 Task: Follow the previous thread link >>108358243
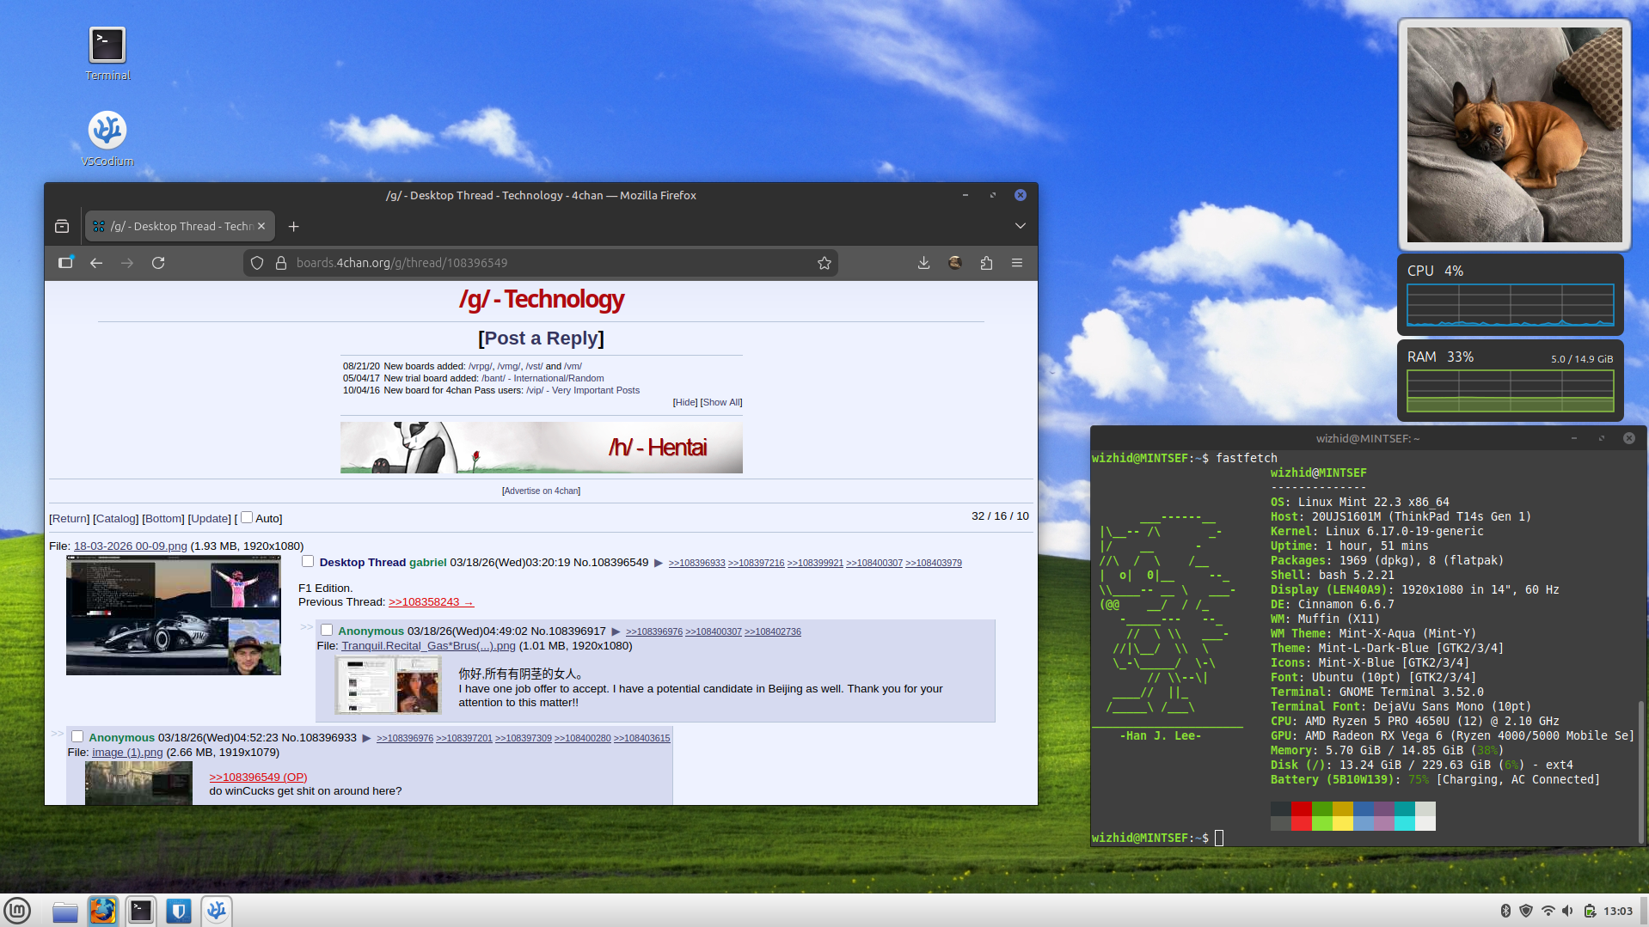tap(431, 602)
